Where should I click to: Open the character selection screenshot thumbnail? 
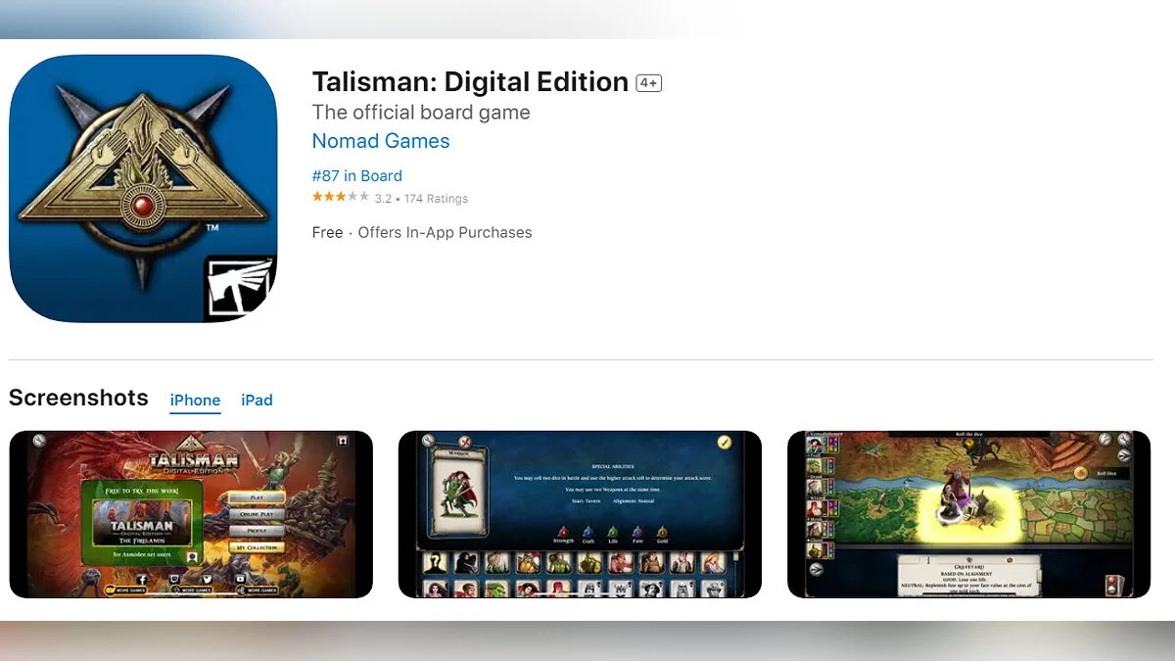[x=580, y=514]
